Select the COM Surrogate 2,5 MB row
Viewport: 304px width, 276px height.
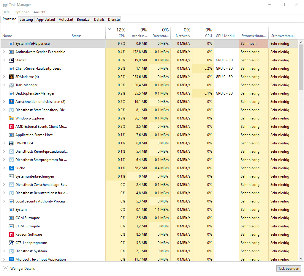pos(149,218)
